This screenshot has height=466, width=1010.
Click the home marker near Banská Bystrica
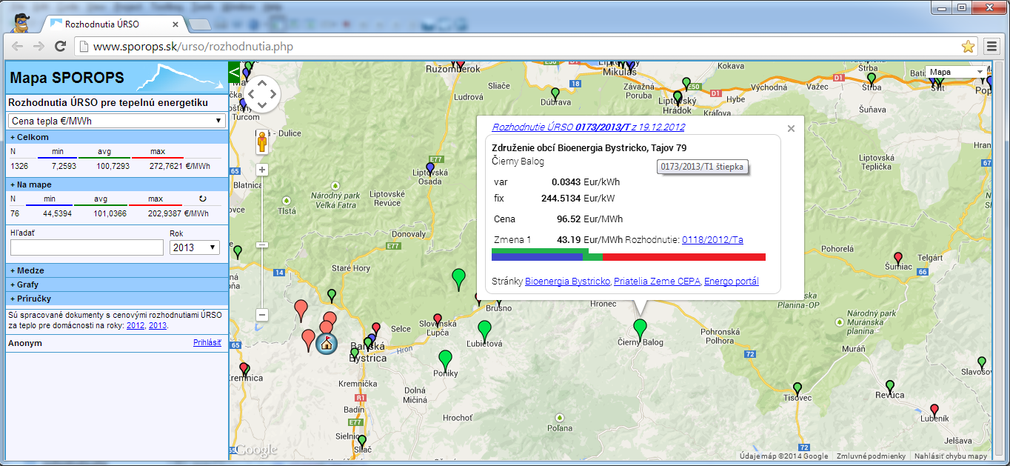click(x=326, y=343)
